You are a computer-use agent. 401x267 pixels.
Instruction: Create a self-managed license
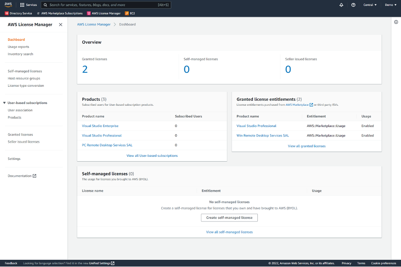click(229, 217)
